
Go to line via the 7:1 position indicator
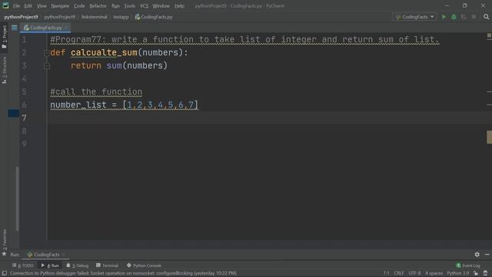(x=386, y=273)
